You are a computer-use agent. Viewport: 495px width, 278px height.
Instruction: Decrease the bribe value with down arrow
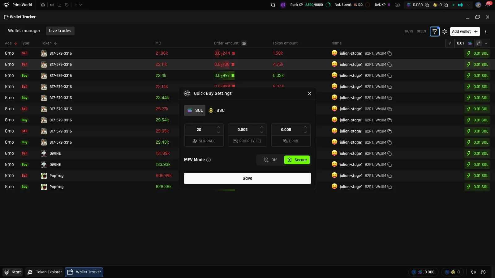[305, 133]
